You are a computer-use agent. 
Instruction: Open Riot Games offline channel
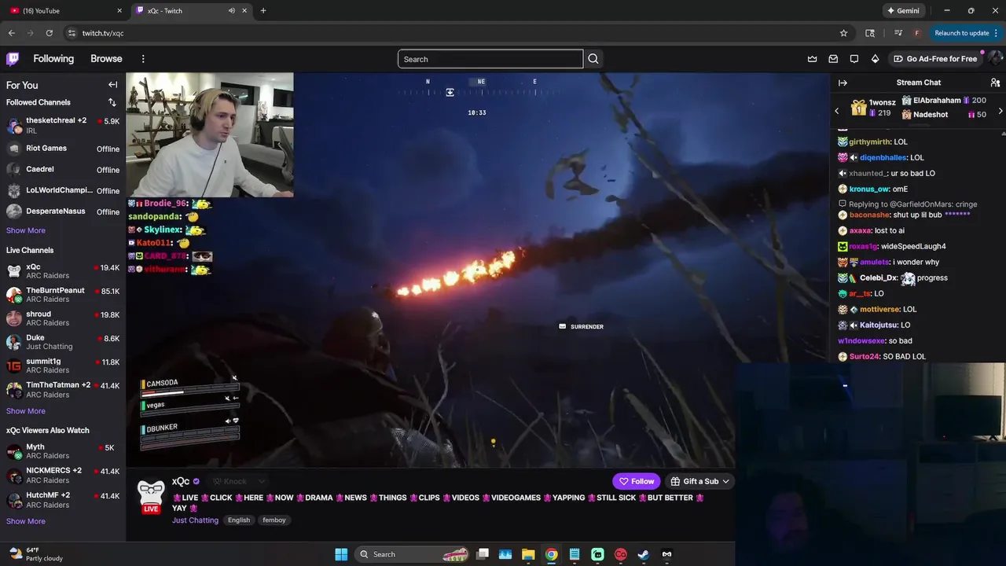pos(63,149)
